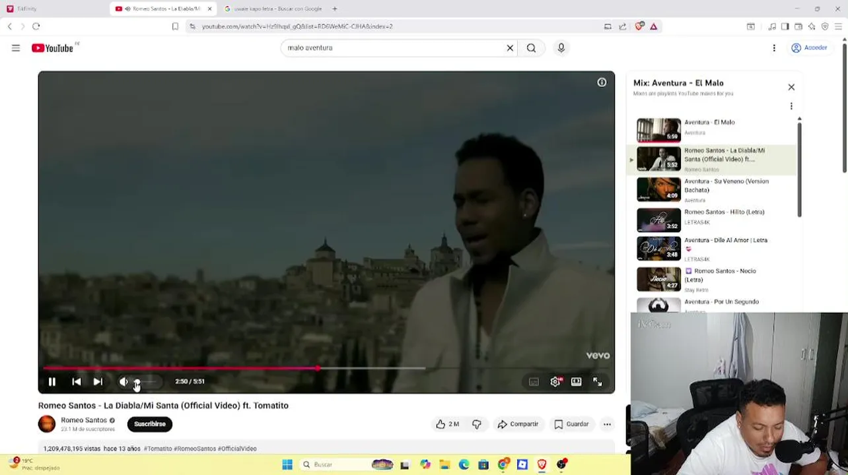Share page with address bar share icon

pyautogui.click(x=622, y=26)
